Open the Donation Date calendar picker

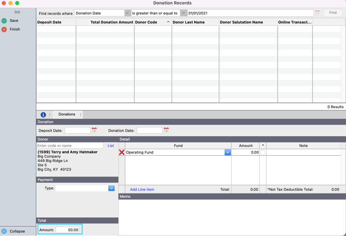click(166, 130)
